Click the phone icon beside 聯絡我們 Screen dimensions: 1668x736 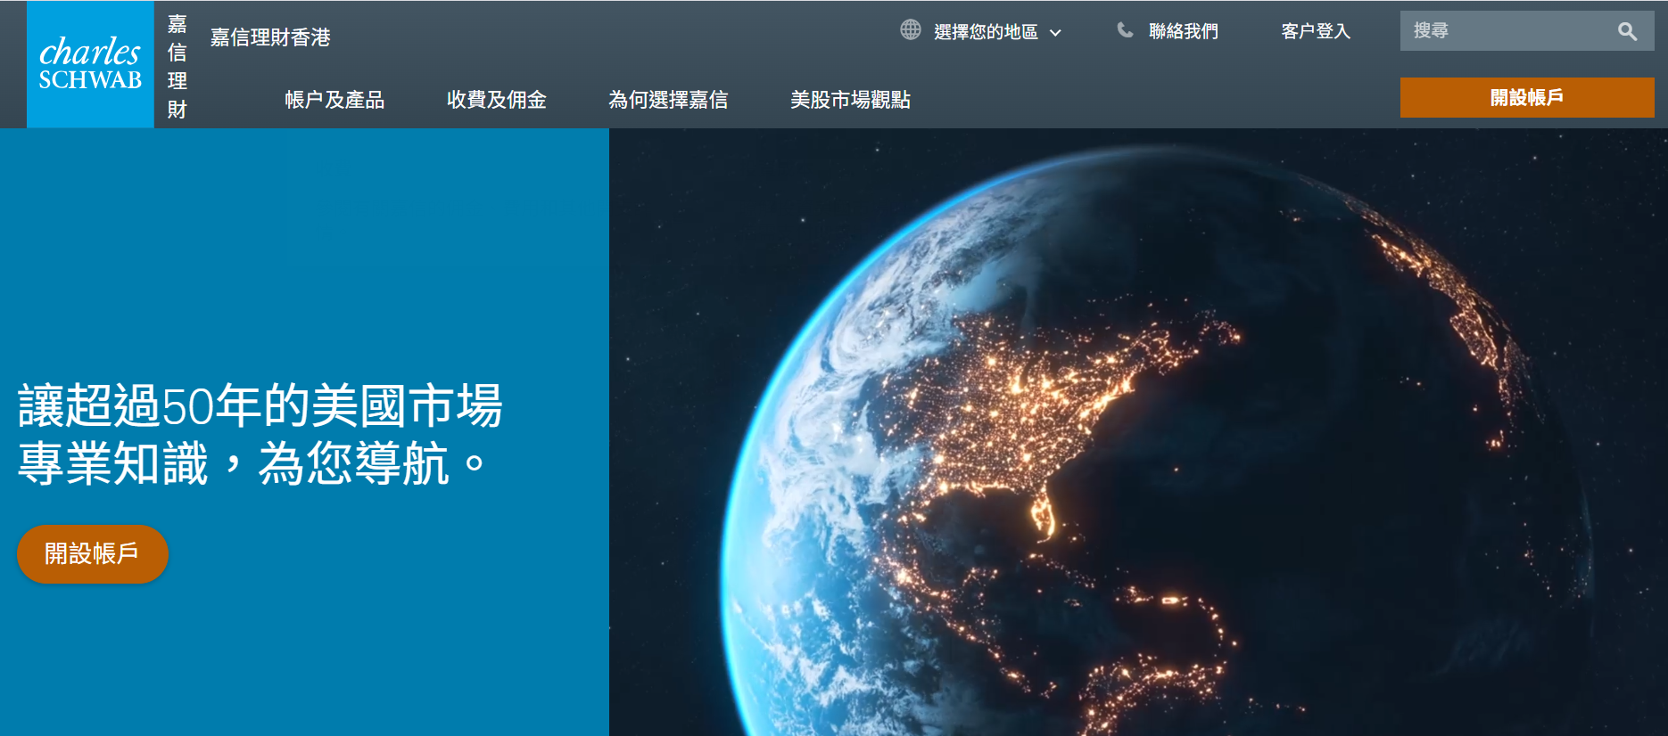(1125, 30)
